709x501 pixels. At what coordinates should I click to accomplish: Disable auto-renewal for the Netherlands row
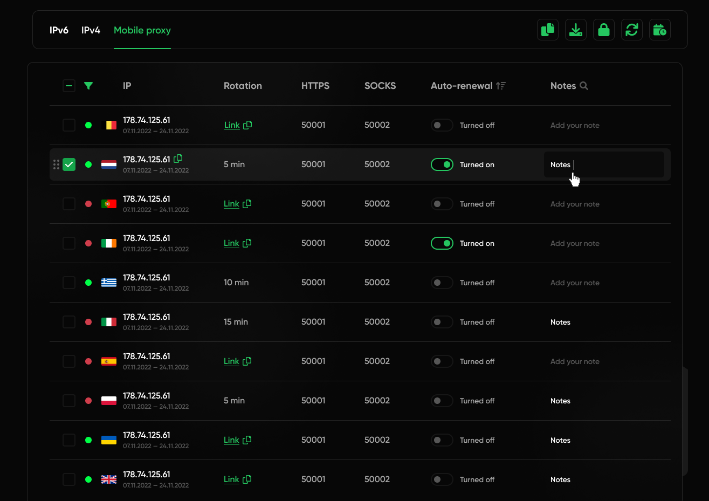tap(442, 164)
